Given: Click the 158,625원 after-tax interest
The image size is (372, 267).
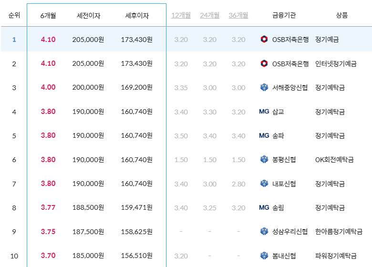Looking at the screenshot, I should point(137,232).
